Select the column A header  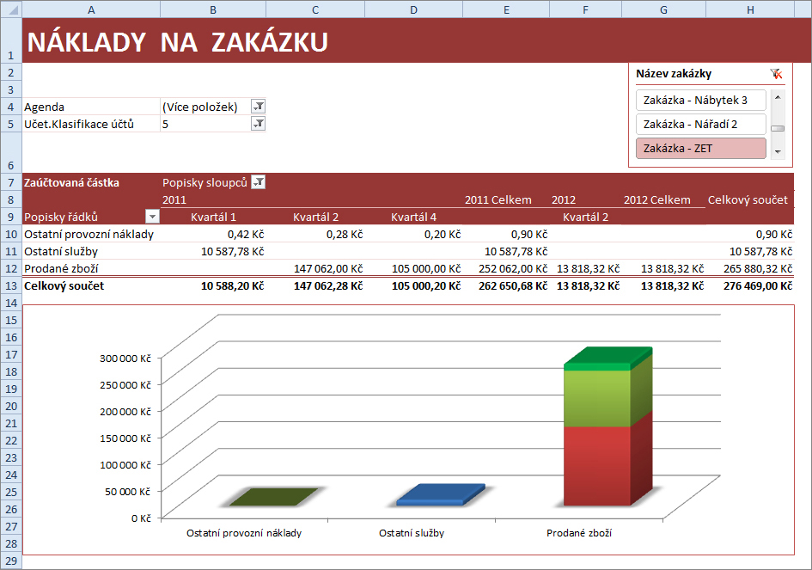(x=91, y=9)
